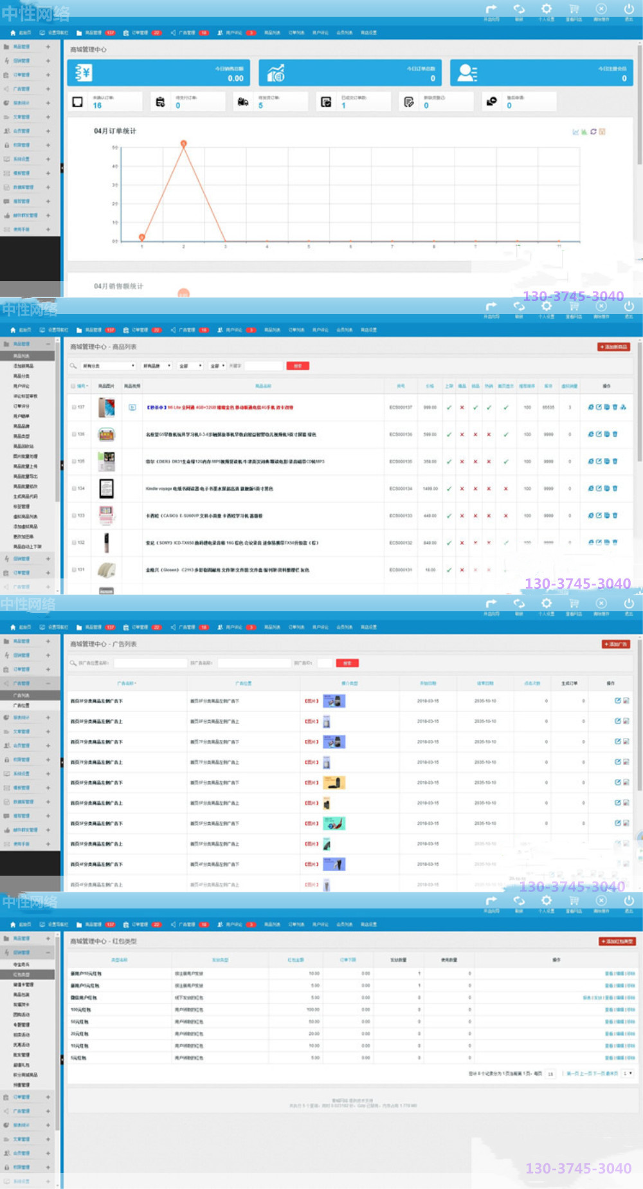
Task: Click the view icon in product row 135
Action: 591,461
